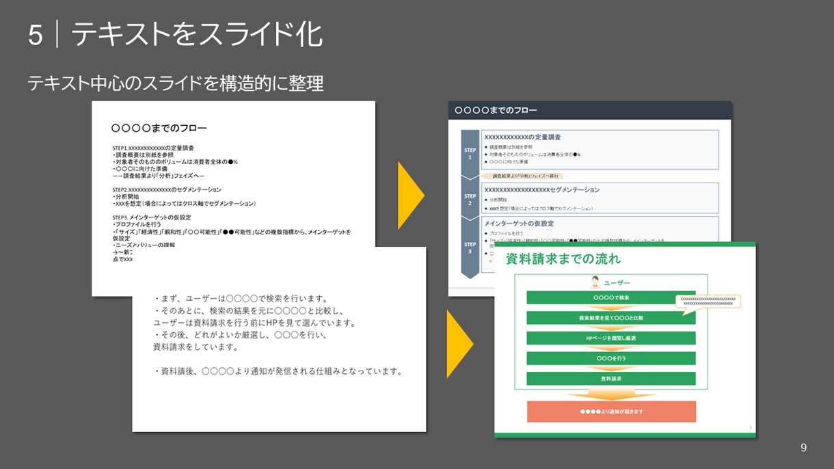Click the sentence まず、ユーザーは〇〇〇〇で検索を行います。
Screen dimensions: 834x469
[x=241, y=298]
